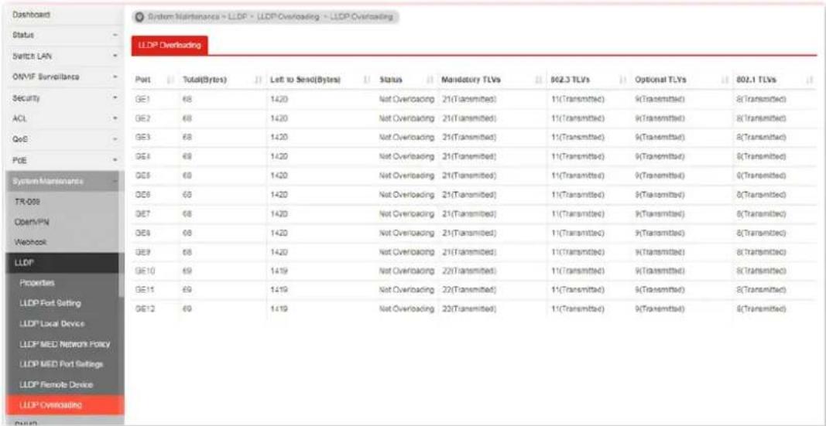The width and height of the screenshot is (826, 426).
Task: Click the GE11 port cell
Action: coord(143,290)
